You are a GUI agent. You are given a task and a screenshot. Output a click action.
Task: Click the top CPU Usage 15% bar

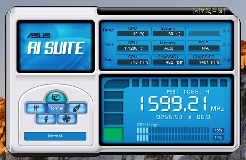pos(173,130)
